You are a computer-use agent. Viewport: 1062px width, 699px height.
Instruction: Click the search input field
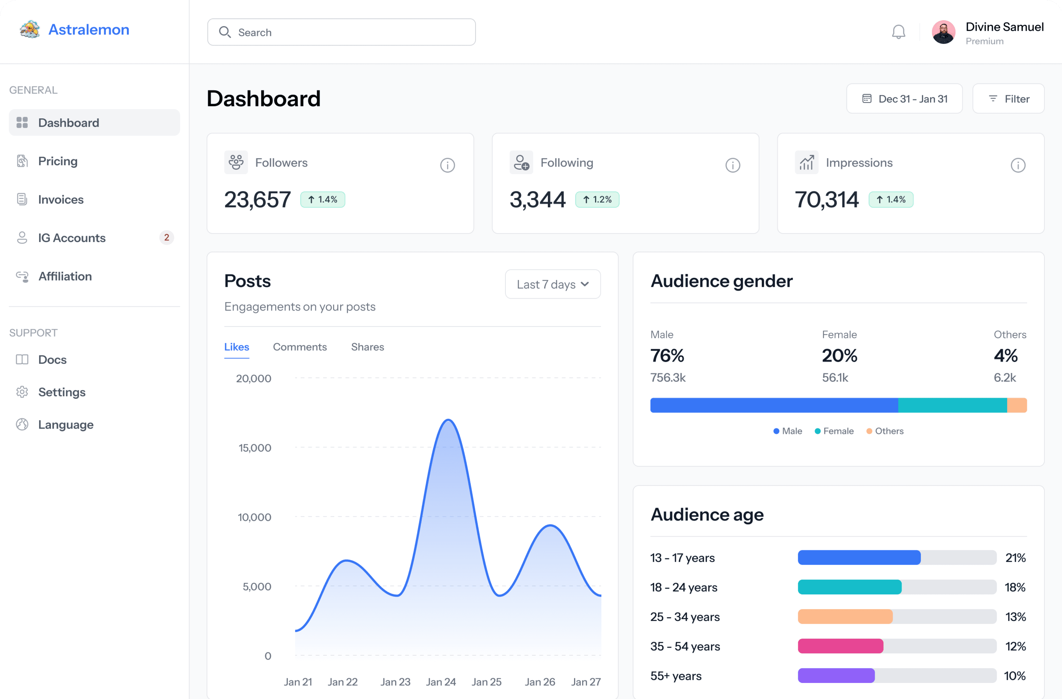pyautogui.click(x=342, y=32)
